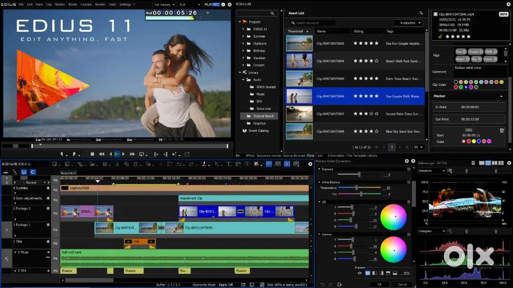Viewport: 513px width, 288px height.
Task: Expand the Summer project folder
Action: point(243,36)
